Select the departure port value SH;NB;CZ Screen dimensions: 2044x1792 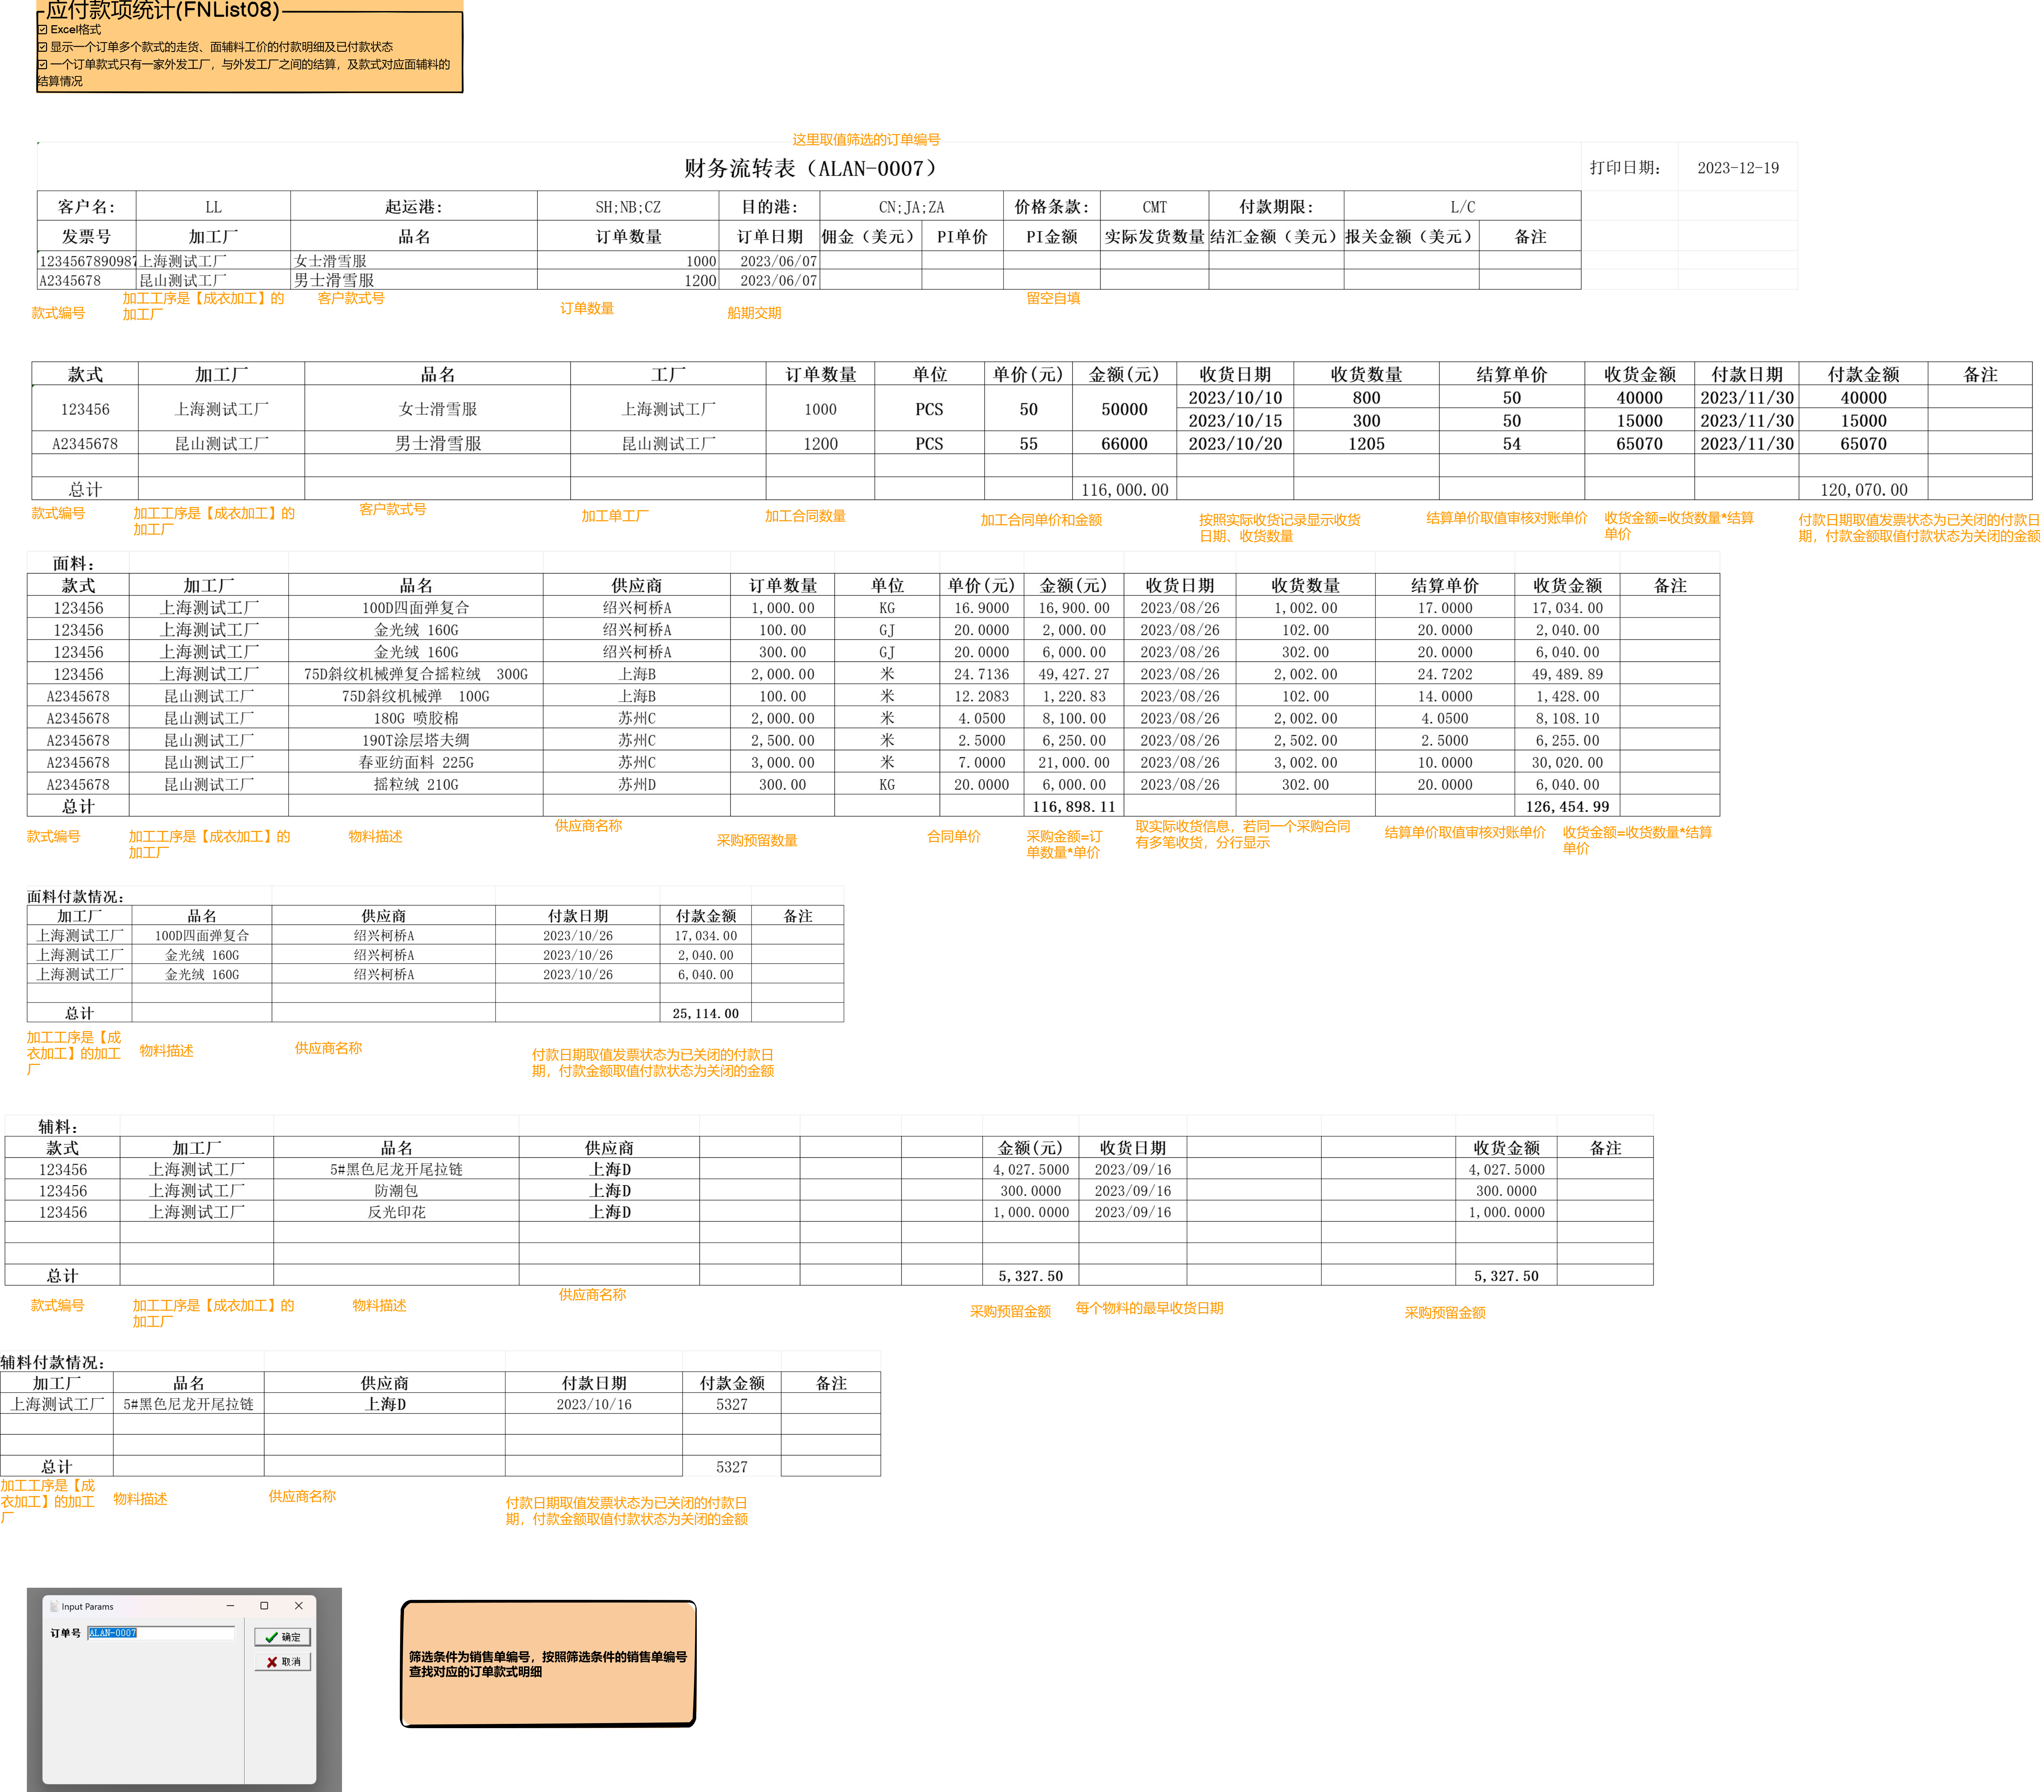tap(628, 207)
